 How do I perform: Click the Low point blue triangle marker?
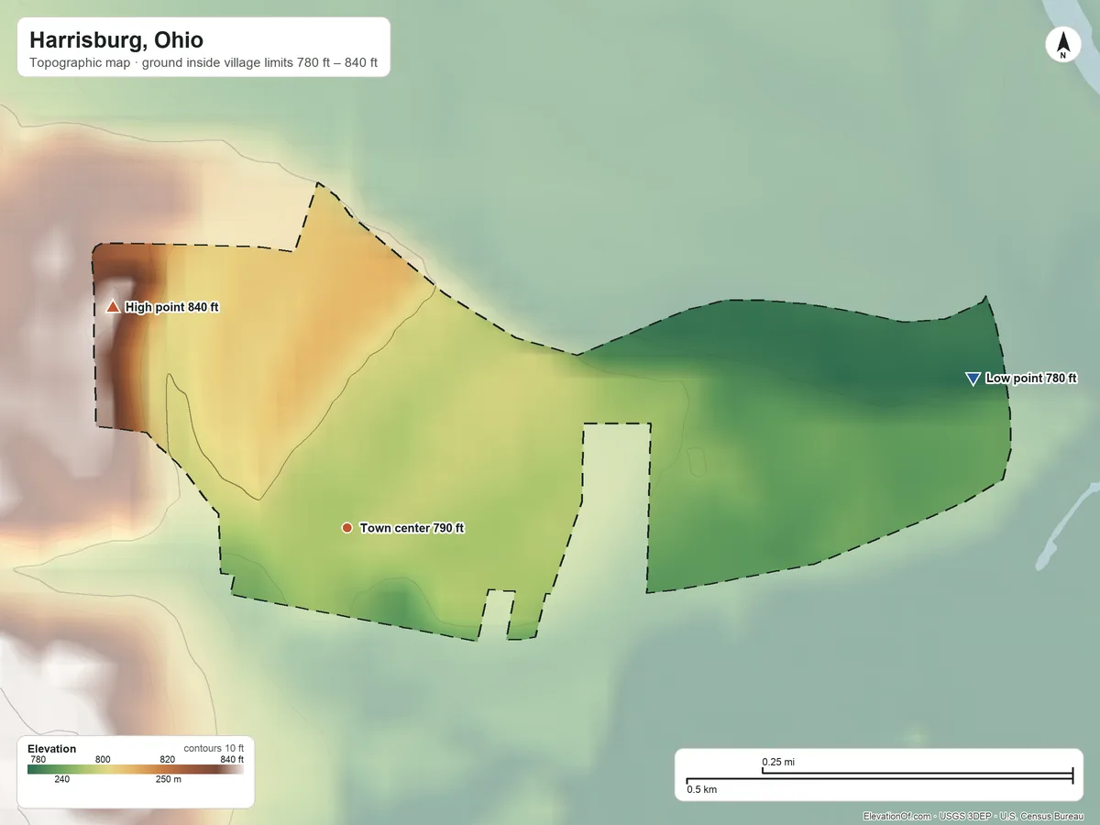[x=973, y=379]
